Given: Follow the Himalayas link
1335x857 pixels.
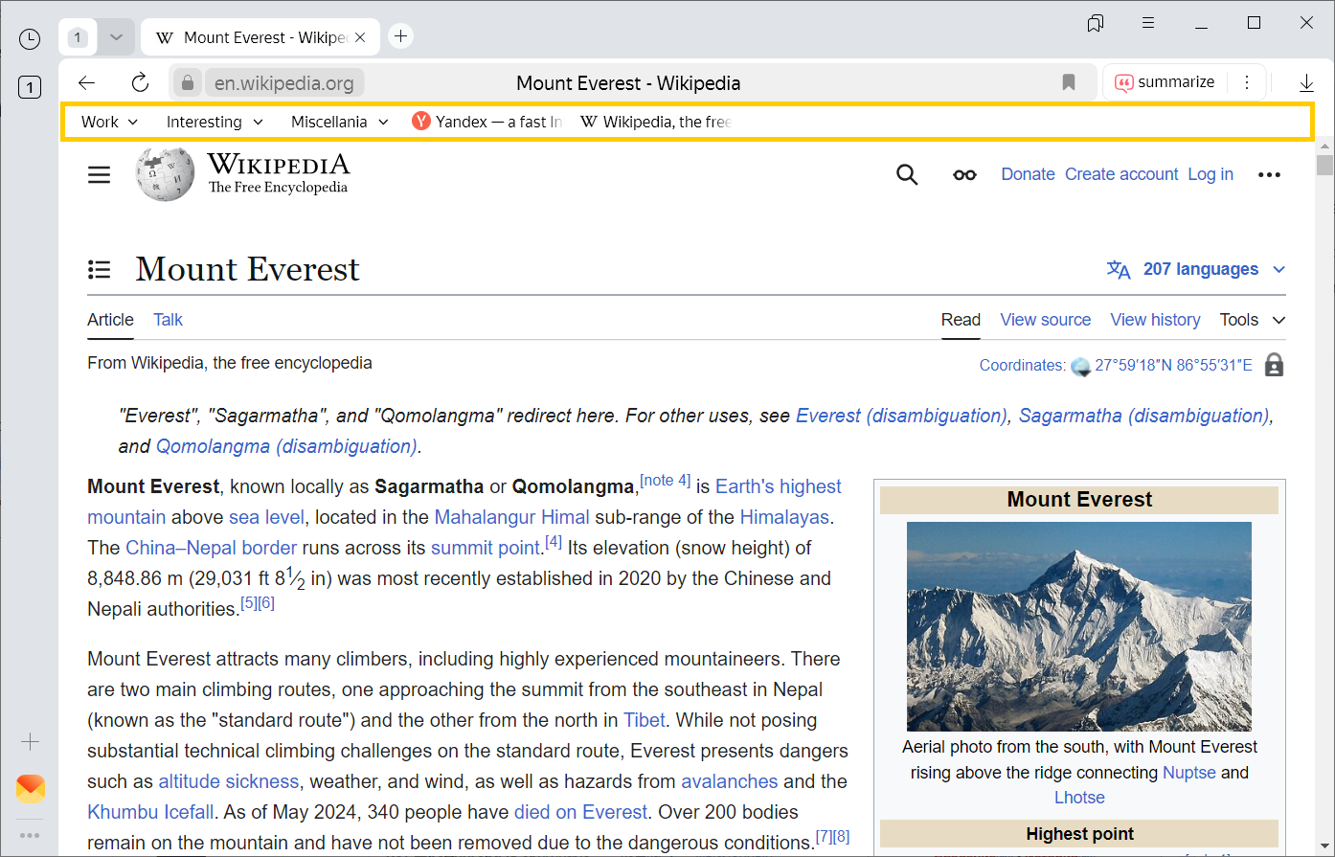Looking at the screenshot, I should 784,517.
